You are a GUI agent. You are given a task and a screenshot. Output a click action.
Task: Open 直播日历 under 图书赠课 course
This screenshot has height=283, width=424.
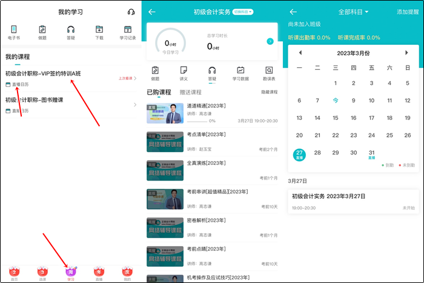click(x=17, y=111)
